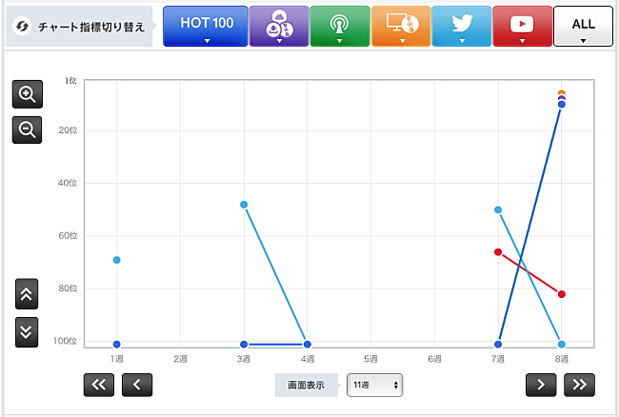Viewport: 619px width, 417px height.
Task: Toggle the orange PC look-up metric button
Action: coord(401,26)
